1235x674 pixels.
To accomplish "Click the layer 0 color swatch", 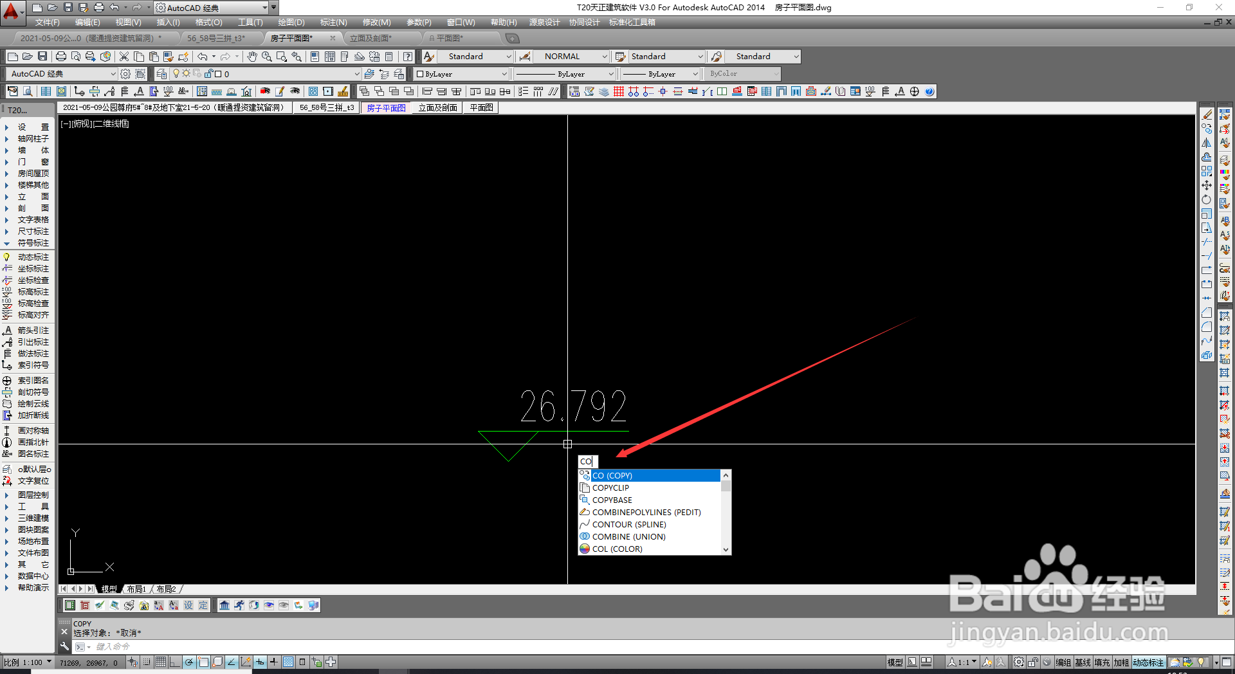I will click(218, 74).
